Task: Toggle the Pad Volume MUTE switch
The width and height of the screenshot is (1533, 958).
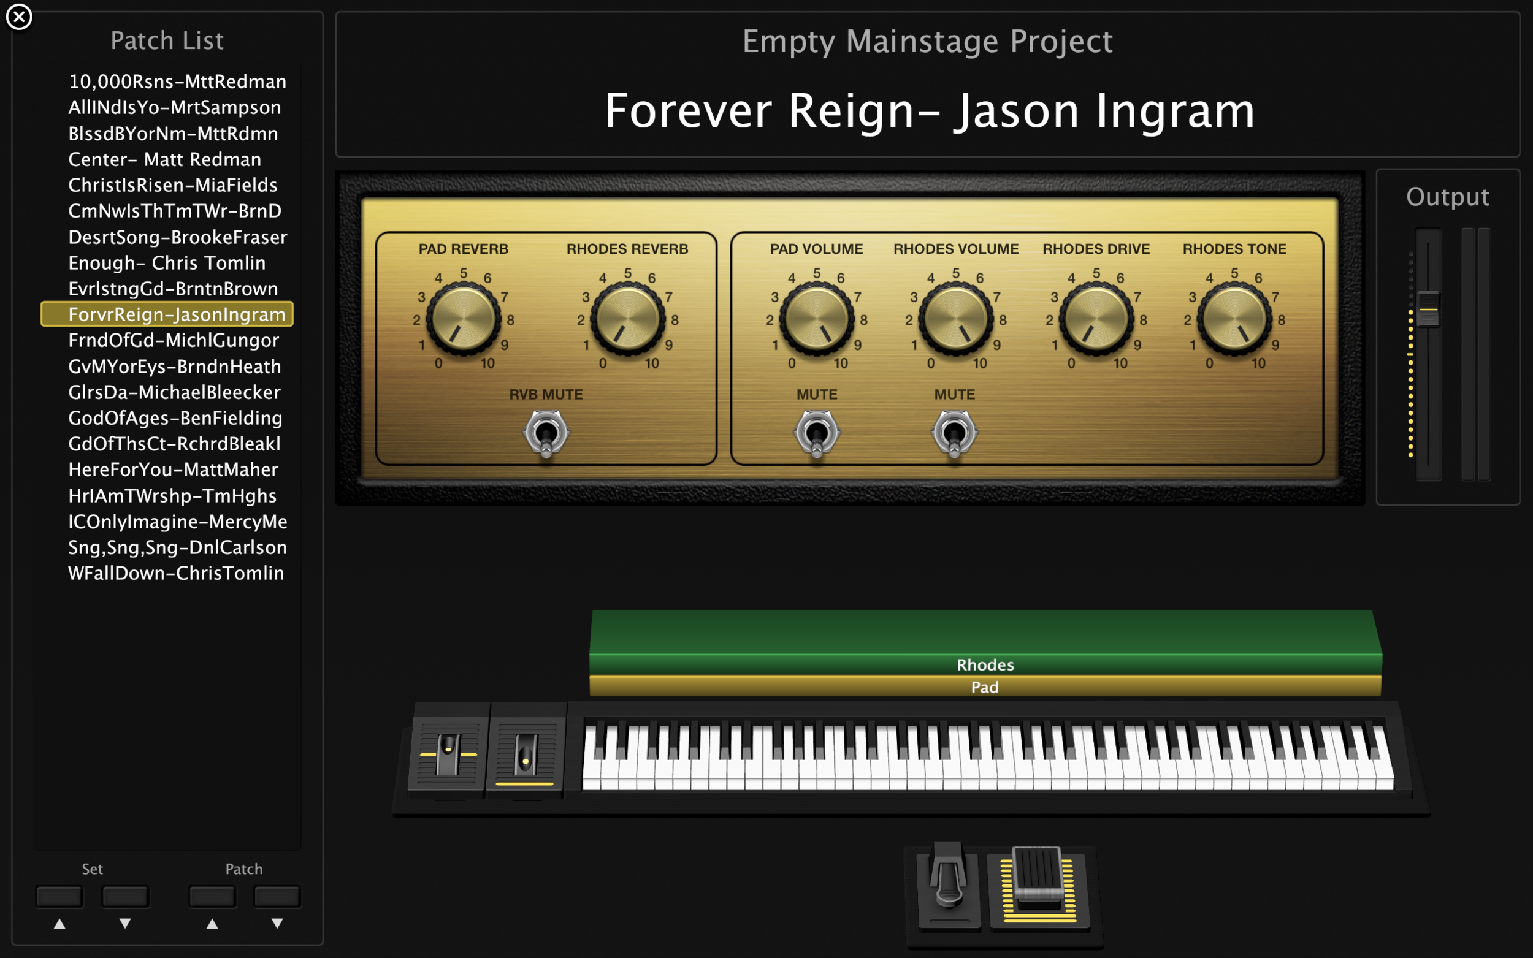Action: click(816, 434)
